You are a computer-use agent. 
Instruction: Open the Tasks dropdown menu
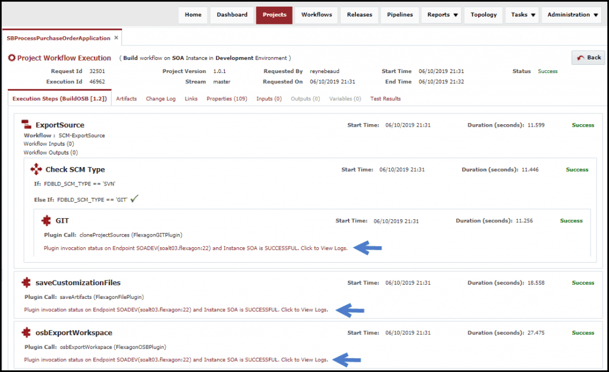coord(522,15)
